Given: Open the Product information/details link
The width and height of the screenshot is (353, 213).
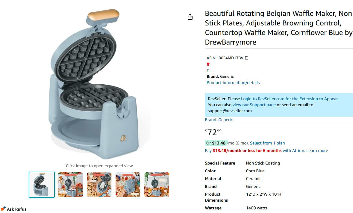Looking at the screenshot, I should [233, 83].
